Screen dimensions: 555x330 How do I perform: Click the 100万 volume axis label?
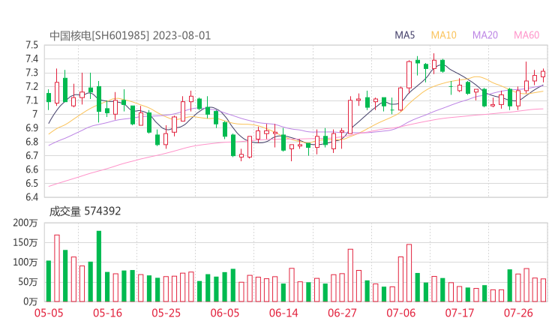click(25, 262)
